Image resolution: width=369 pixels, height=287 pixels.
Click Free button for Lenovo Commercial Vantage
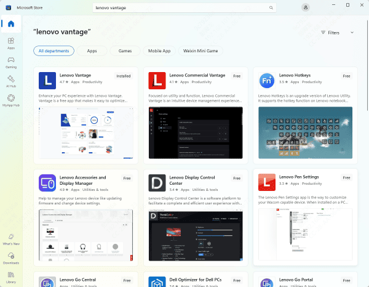point(237,76)
